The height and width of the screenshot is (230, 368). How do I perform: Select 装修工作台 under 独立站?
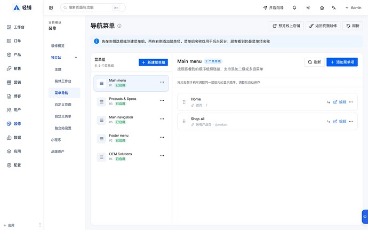click(64, 81)
